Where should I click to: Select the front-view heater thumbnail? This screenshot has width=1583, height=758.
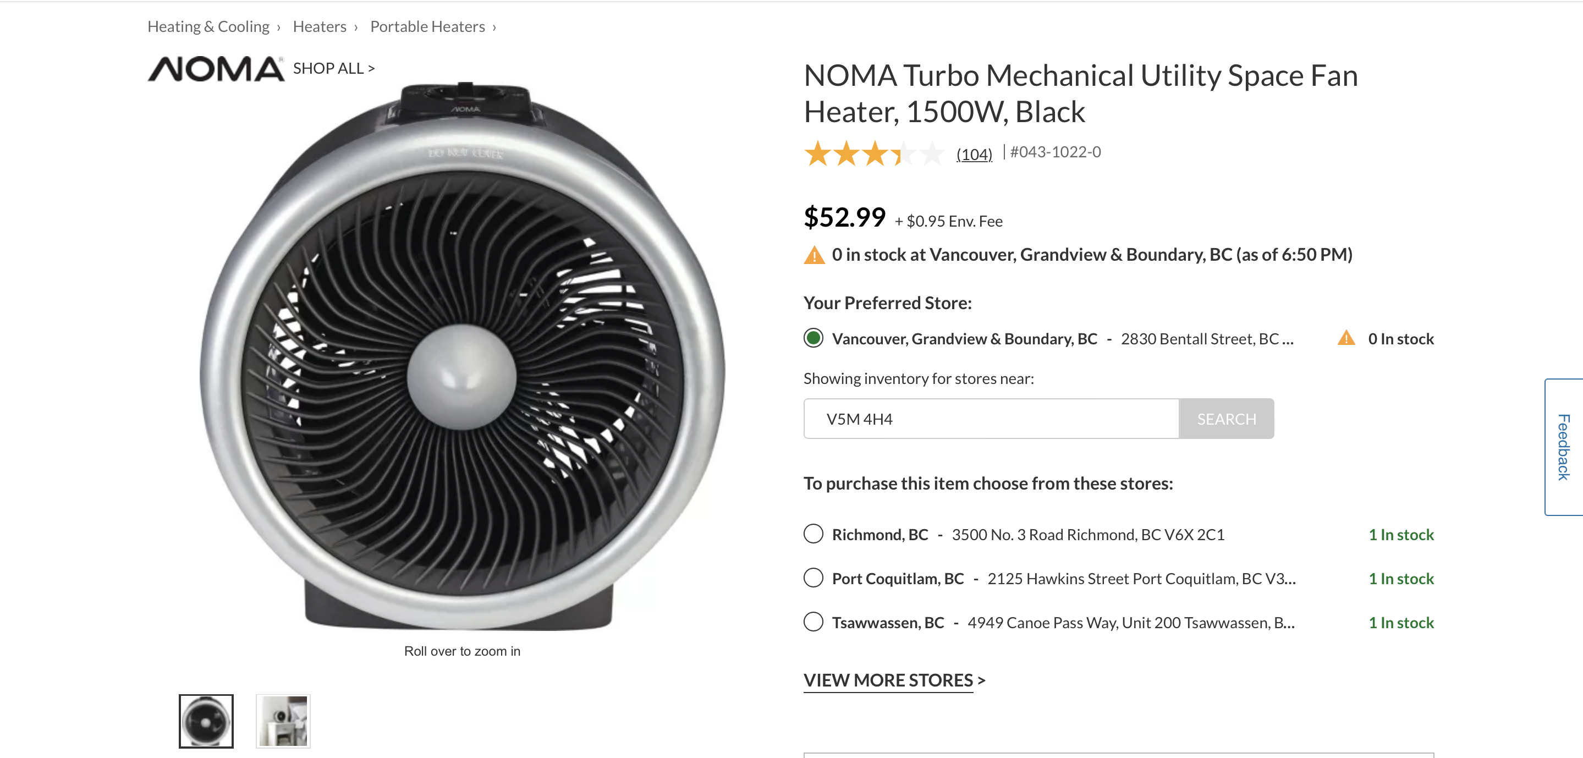[x=206, y=721]
